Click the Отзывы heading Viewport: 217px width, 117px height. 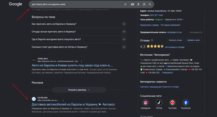(145, 40)
